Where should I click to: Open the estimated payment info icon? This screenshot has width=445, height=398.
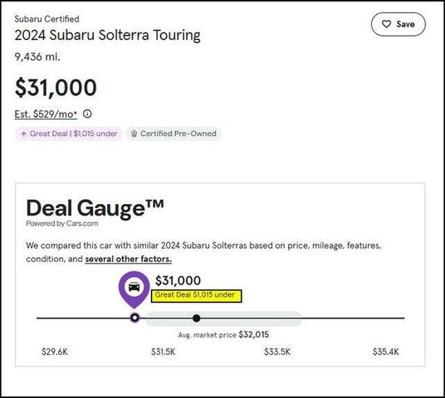(x=87, y=114)
